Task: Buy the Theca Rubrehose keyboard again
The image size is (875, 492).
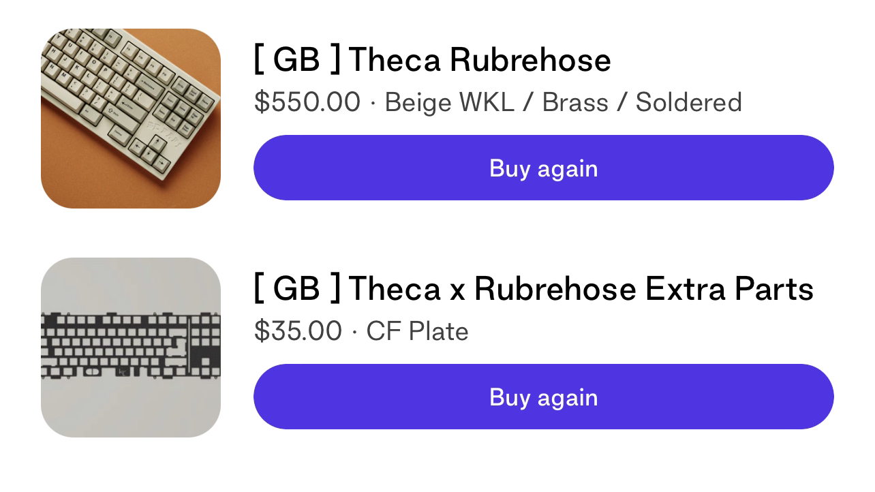Action: (x=544, y=168)
